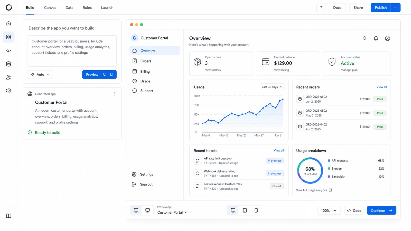Screen dimensions: 411x231
Task: Click the 68% usage donut chart
Action: coord(310,171)
